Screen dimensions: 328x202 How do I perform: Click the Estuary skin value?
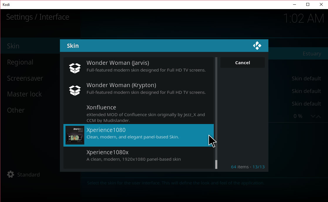pos(312,54)
